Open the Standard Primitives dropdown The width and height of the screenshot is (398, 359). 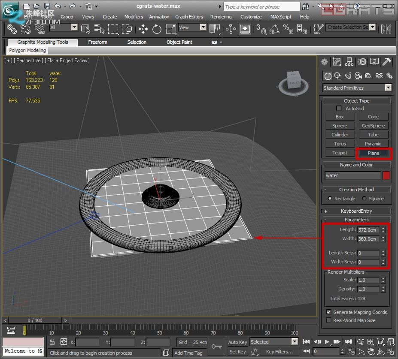[357, 88]
